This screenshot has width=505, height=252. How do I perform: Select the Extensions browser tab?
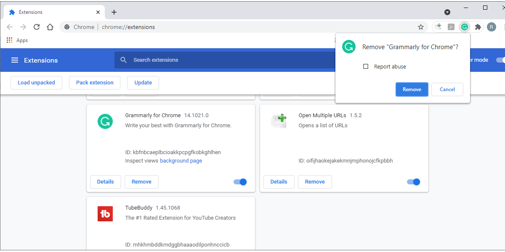coord(50,12)
